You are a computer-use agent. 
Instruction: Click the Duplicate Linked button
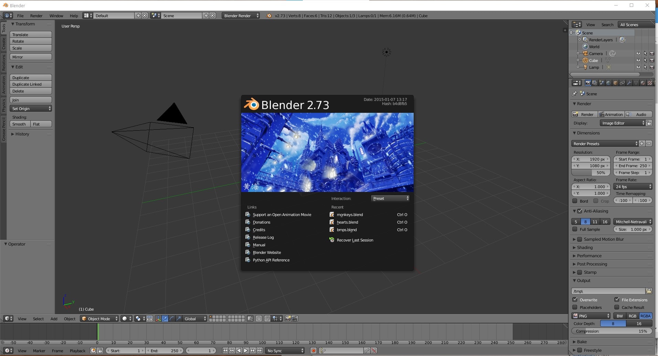coord(31,84)
